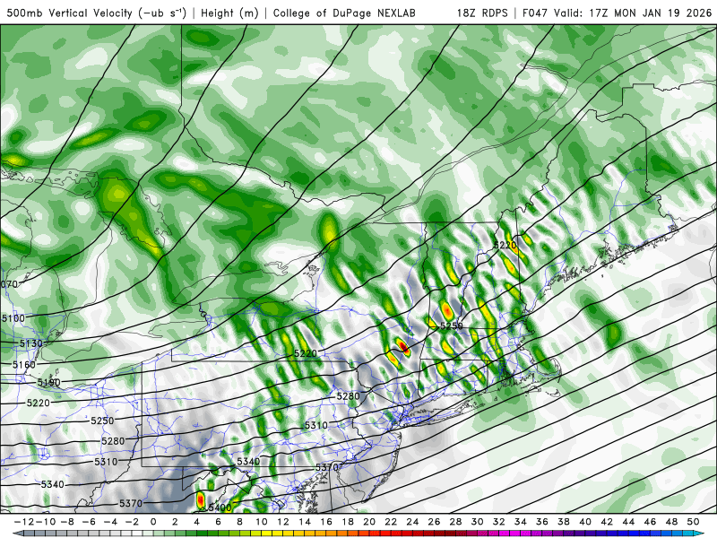This screenshot has height=538, width=717.
Task: Click the 42 tick on the color scale
Action: [x=607, y=522]
